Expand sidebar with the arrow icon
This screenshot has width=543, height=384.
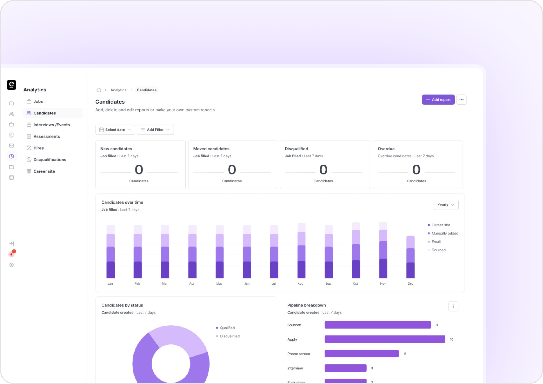12,244
